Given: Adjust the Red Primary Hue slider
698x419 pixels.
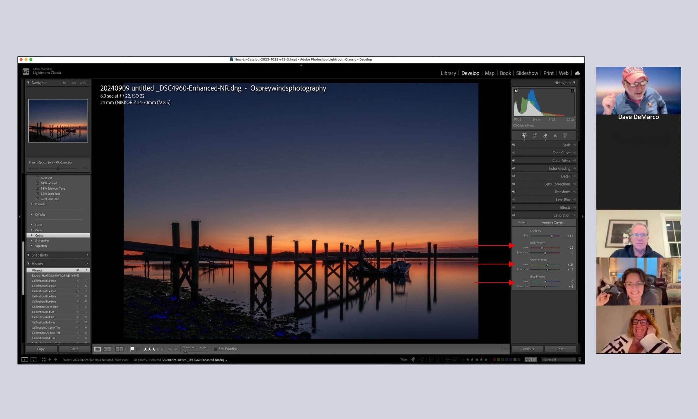Looking at the screenshot, I should 542,247.
